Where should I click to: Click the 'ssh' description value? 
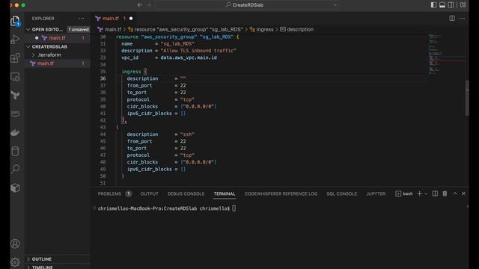point(187,134)
